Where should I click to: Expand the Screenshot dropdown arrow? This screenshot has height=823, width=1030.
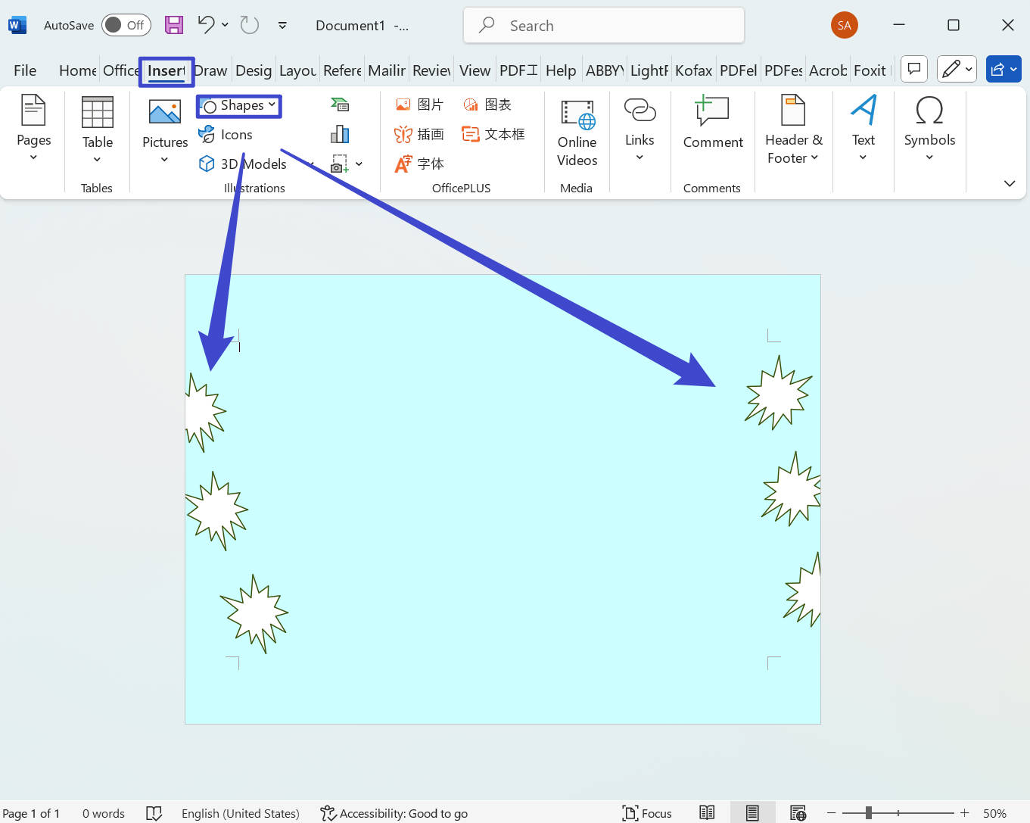click(x=359, y=164)
